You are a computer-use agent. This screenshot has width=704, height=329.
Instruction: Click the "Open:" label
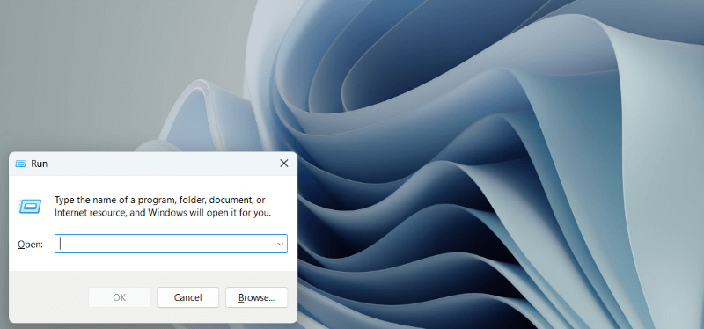(30, 245)
